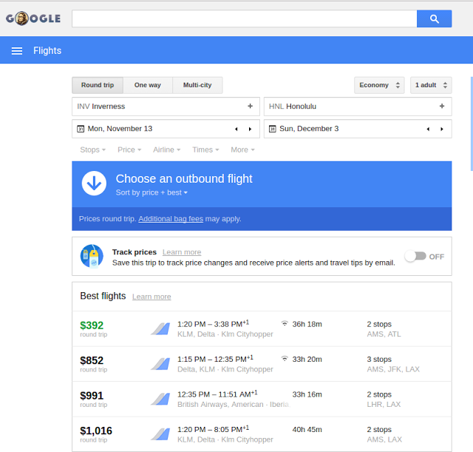Image resolution: width=473 pixels, height=452 pixels.
Task: Go to previous day for November 13 departure
Action: pos(236,129)
